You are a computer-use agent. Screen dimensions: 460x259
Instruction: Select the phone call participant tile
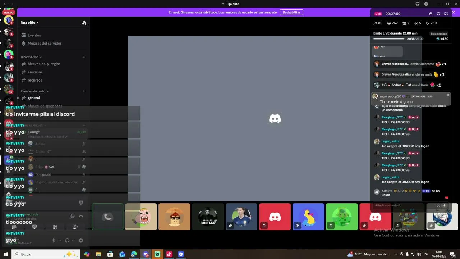[x=107, y=217]
